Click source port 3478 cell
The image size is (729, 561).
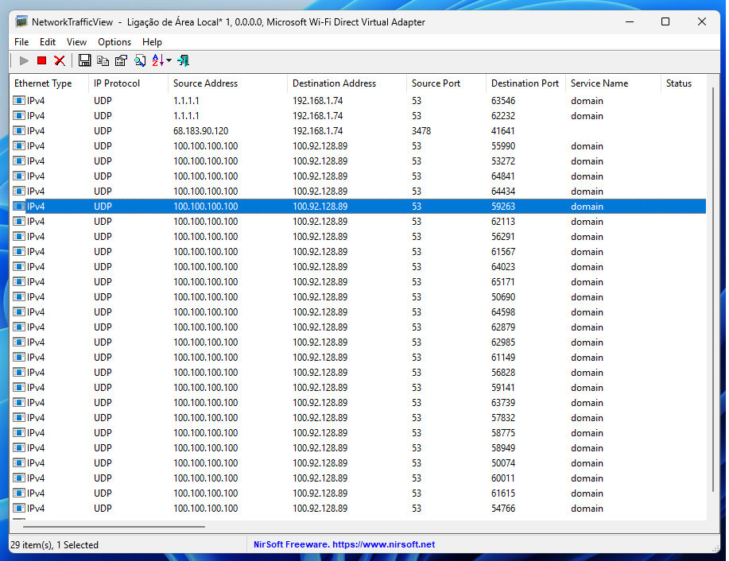[421, 130]
